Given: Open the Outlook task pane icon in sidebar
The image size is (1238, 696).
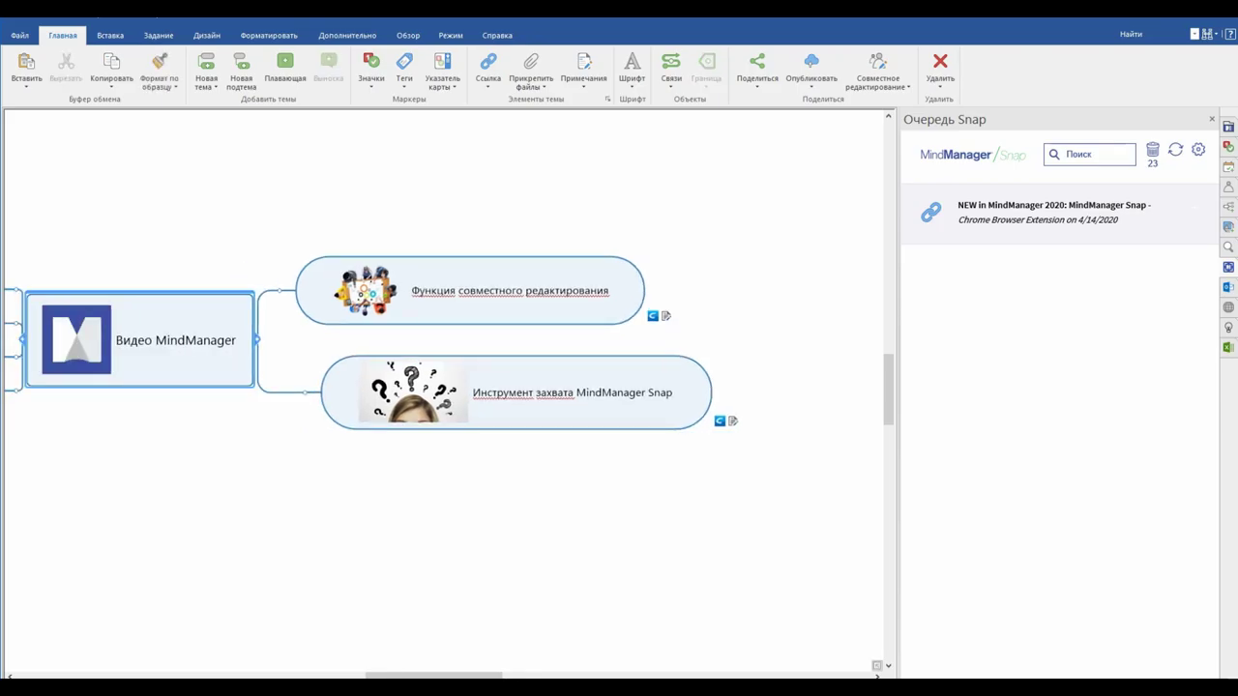Looking at the screenshot, I should tap(1228, 287).
